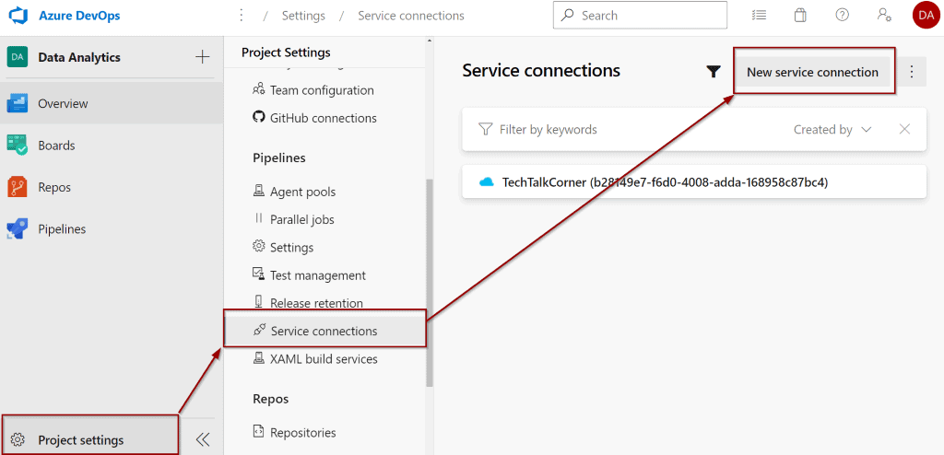The height and width of the screenshot is (455, 944).
Task: Click the Repos section heading in settings
Action: tap(270, 399)
